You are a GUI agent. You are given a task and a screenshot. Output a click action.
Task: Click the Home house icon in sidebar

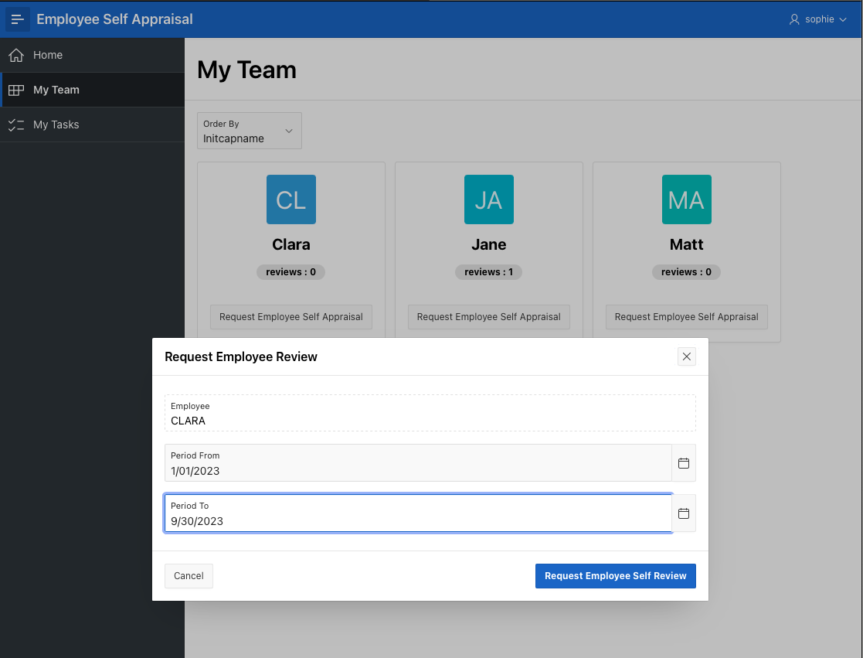point(16,56)
